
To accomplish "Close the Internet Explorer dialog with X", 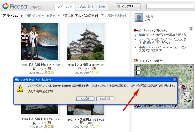I will [175, 79].
